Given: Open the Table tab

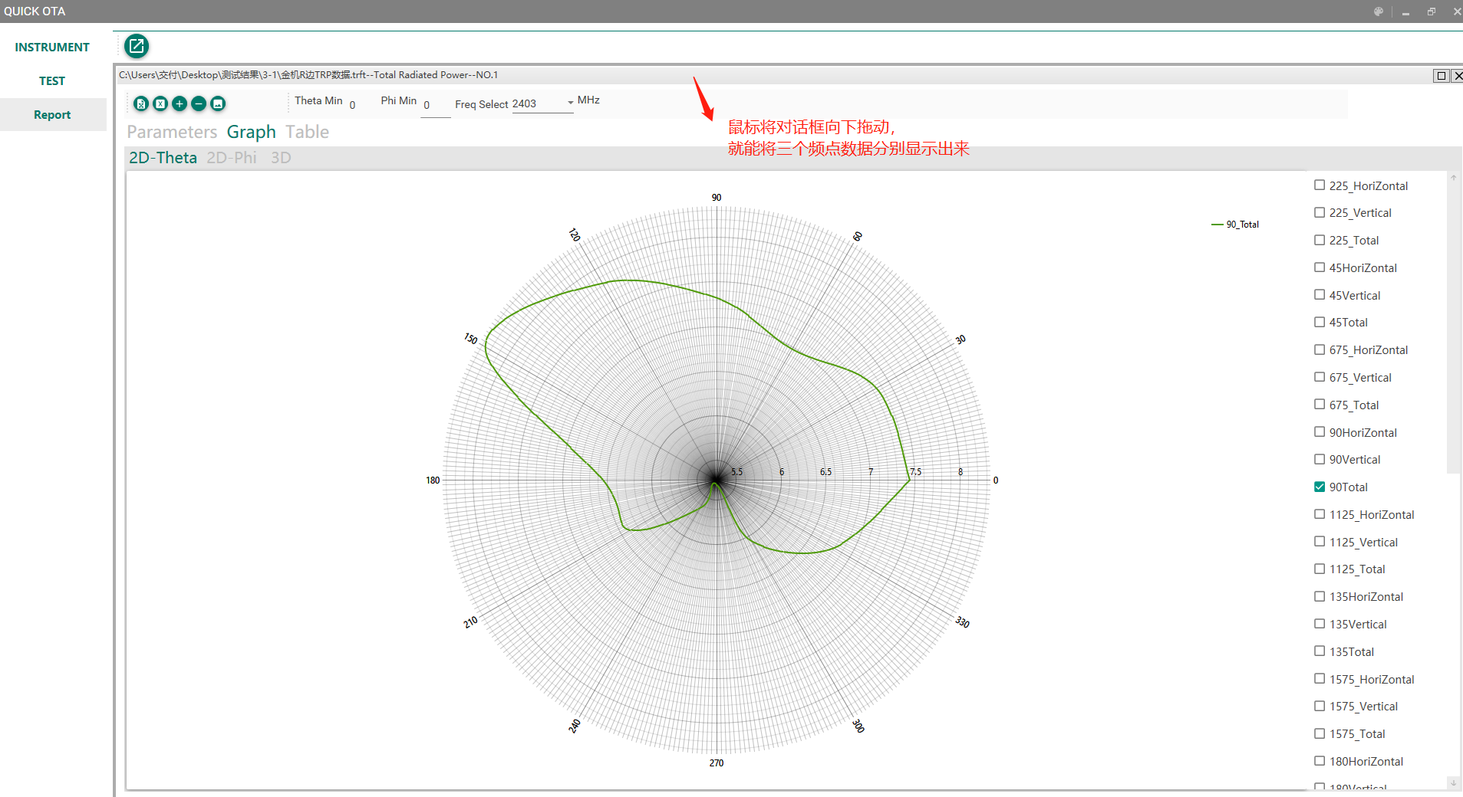Looking at the screenshot, I should coord(307,132).
